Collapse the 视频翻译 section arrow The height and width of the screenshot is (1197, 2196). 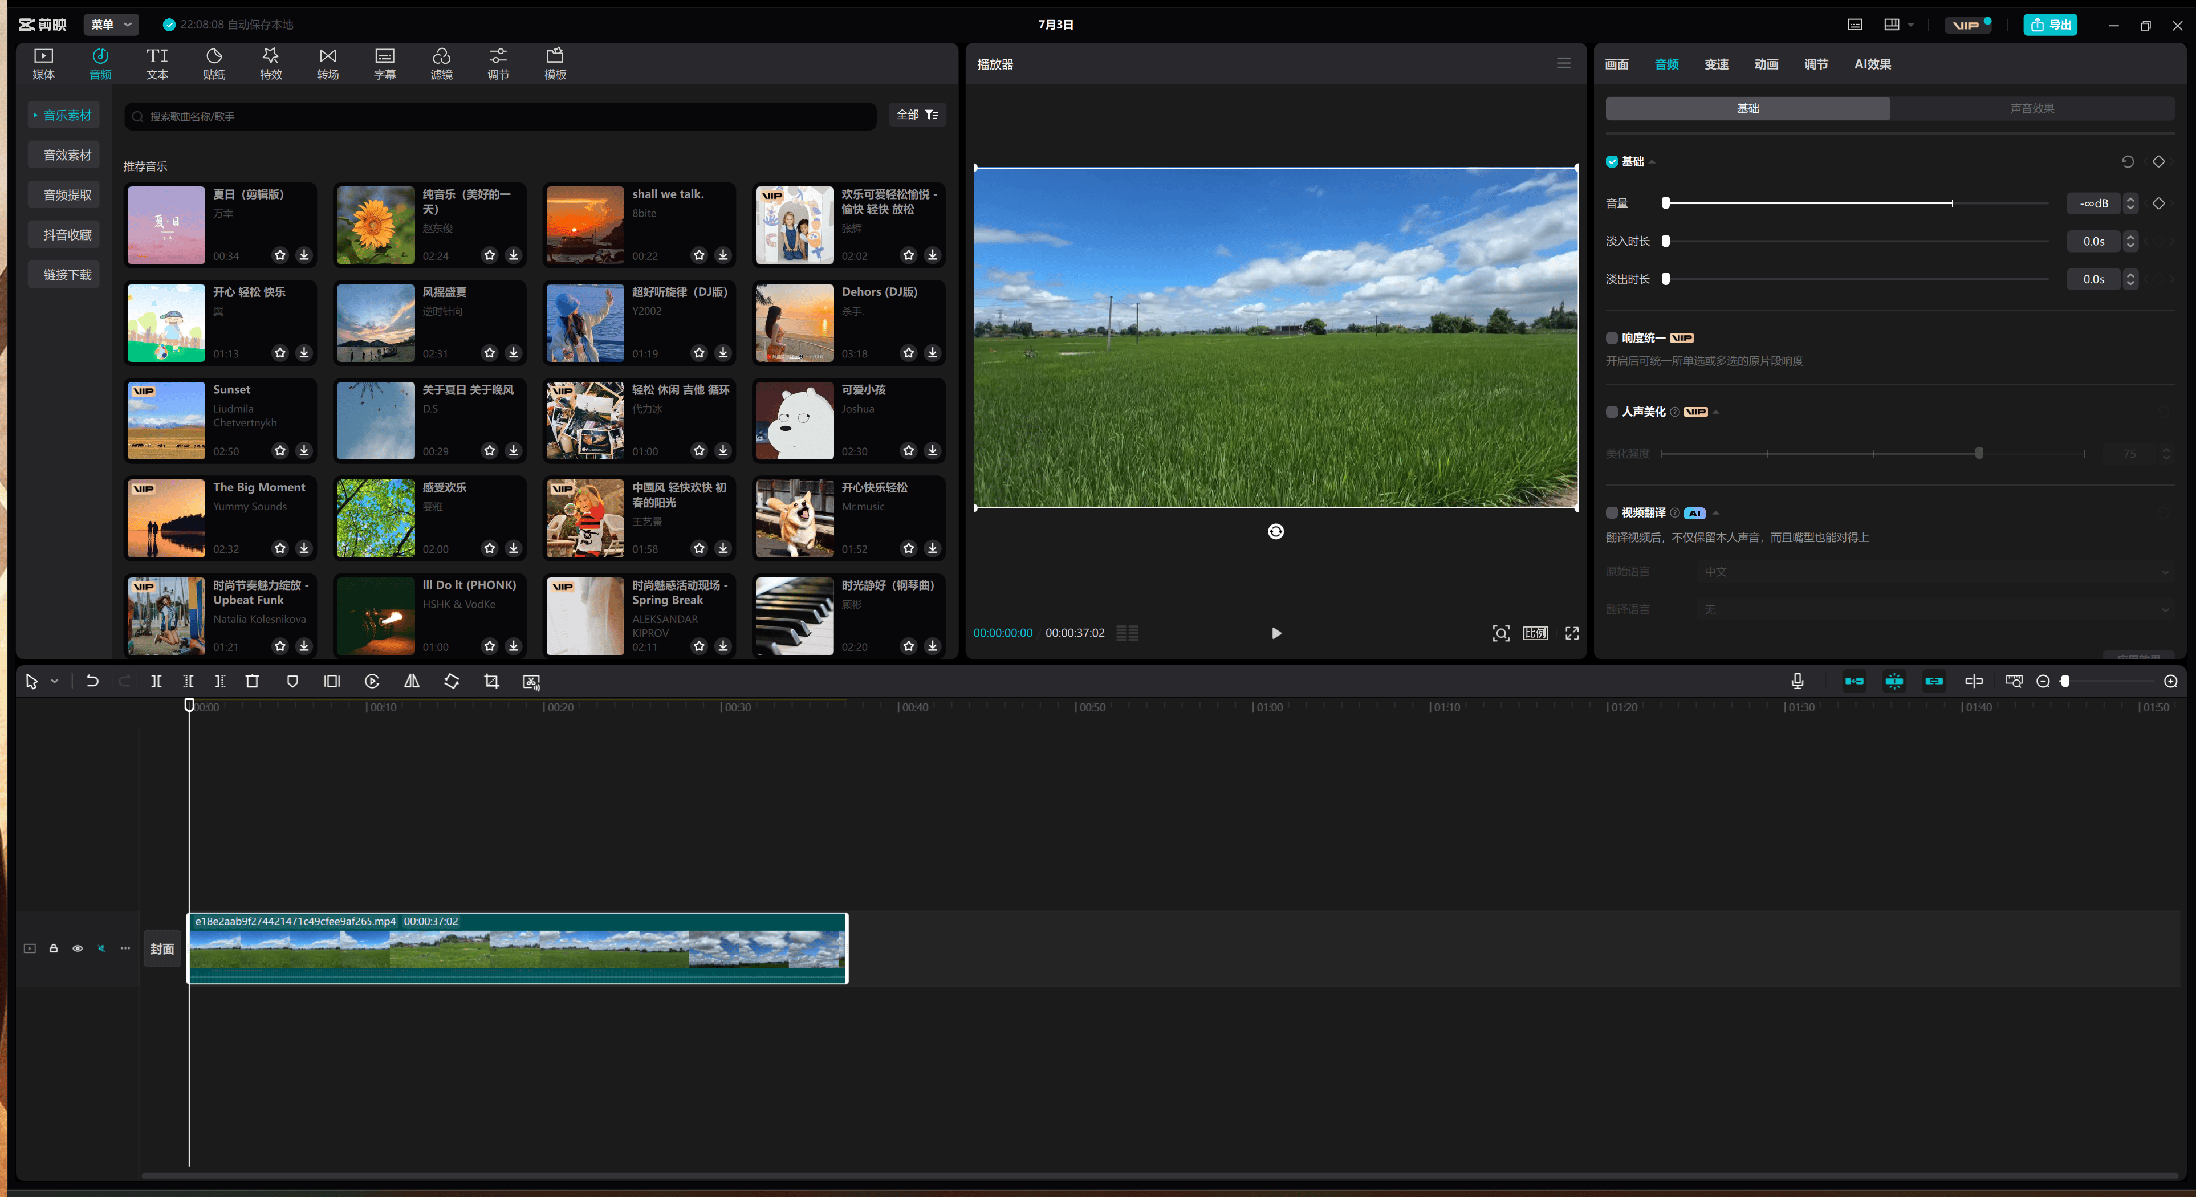(x=1715, y=513)
